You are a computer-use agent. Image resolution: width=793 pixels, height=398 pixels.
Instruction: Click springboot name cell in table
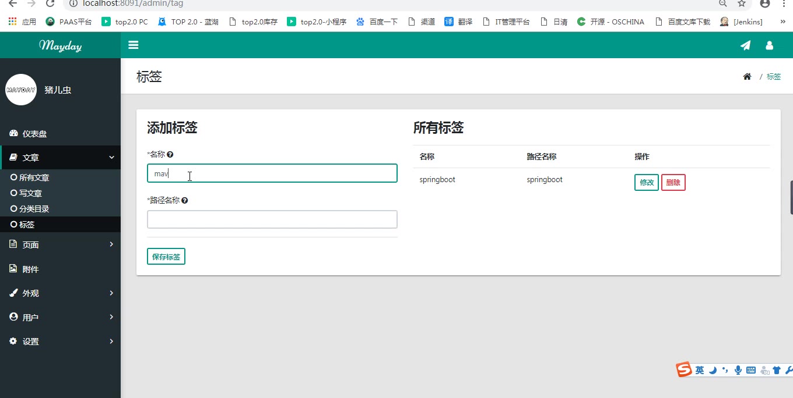tap(437, 180)
